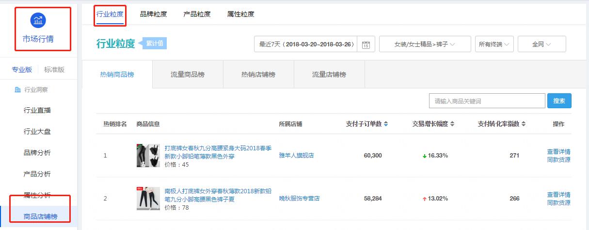Click 查看详情 for rank 1 product
Screen dimensions: 589x230
pos(559,152)
